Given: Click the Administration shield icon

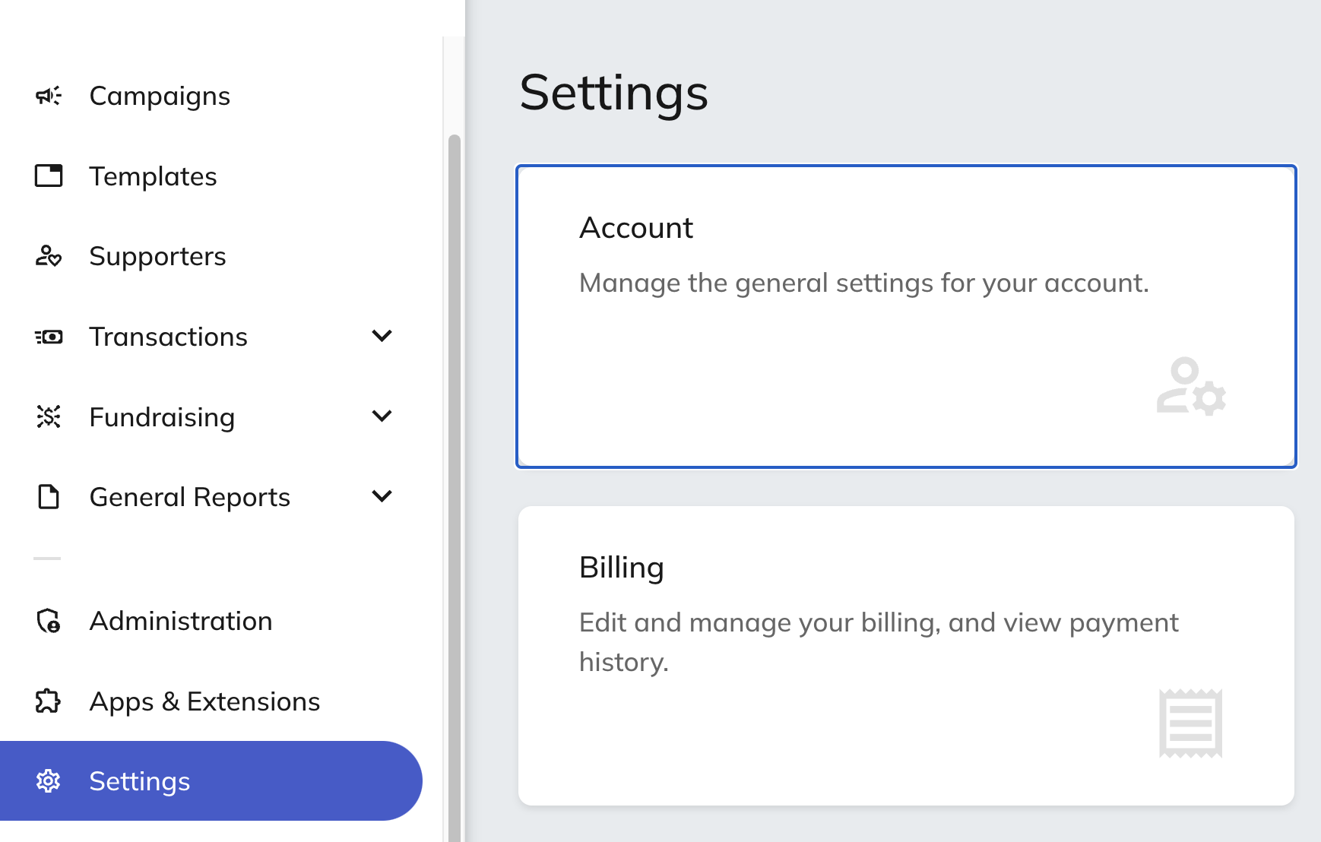Looking at the screenshot, I should 49,621.
